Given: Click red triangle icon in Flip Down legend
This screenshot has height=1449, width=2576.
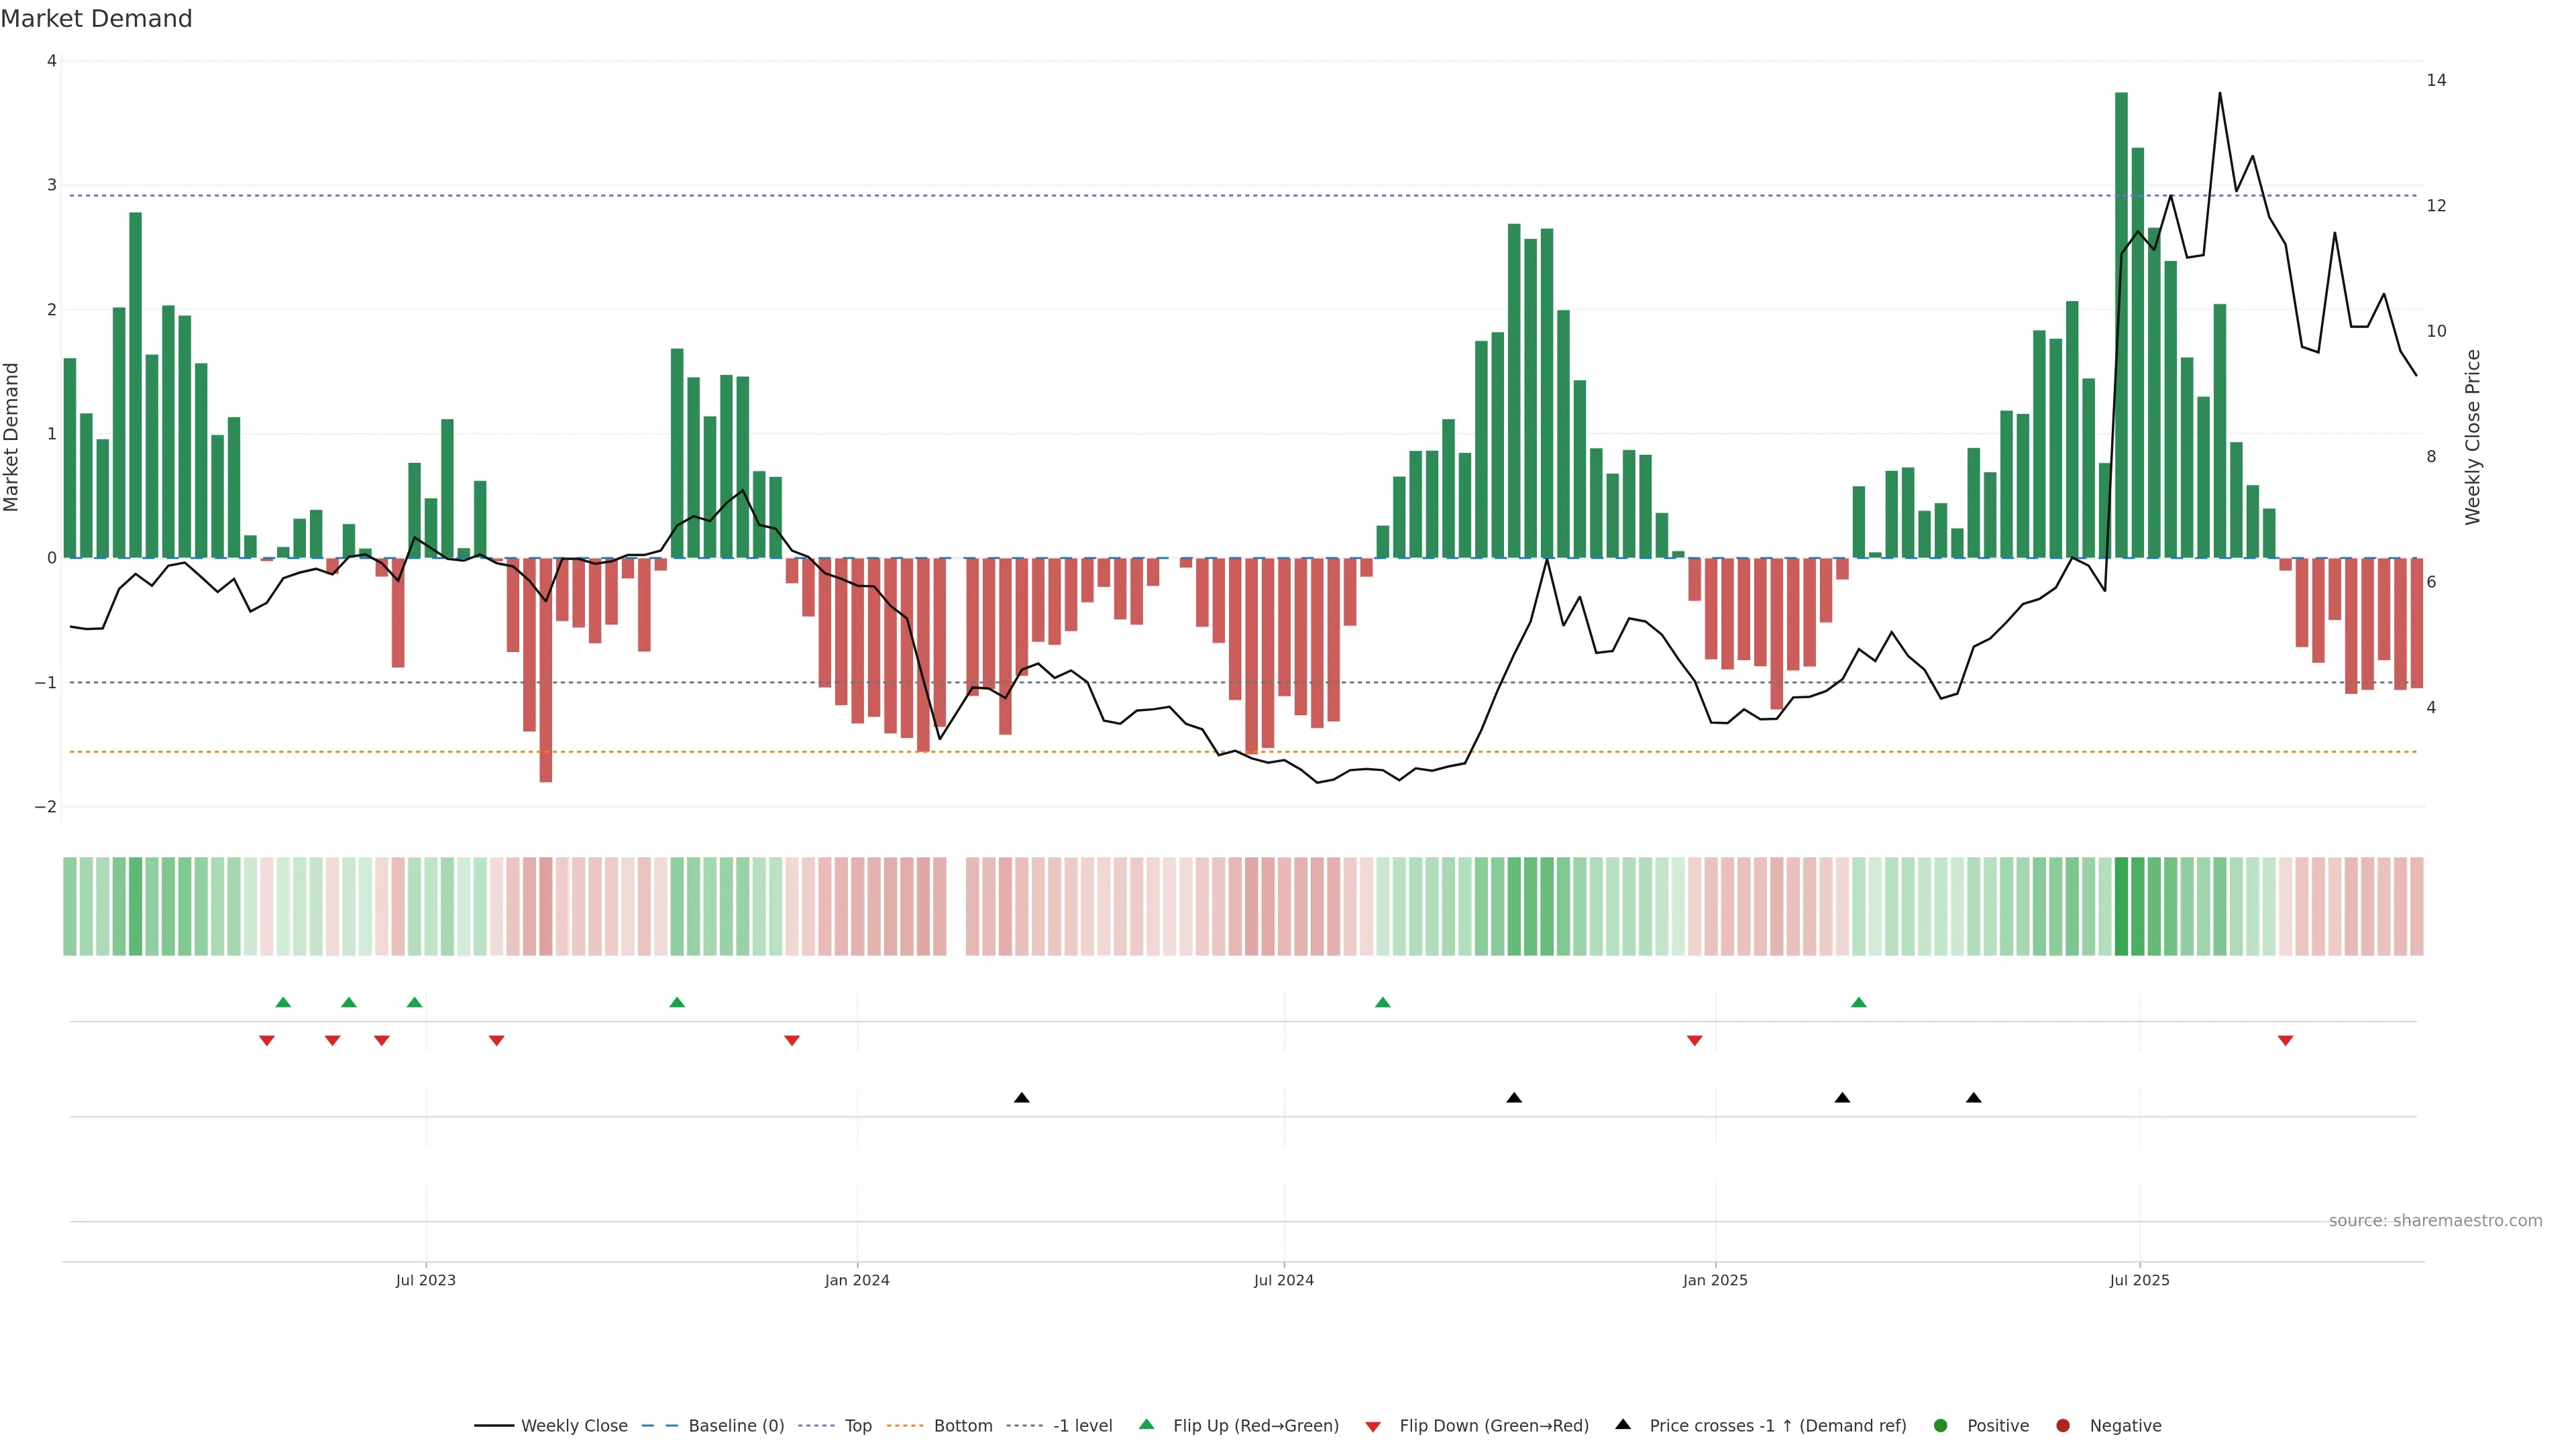Looking at the screenshot, I should [1373, 1426].
